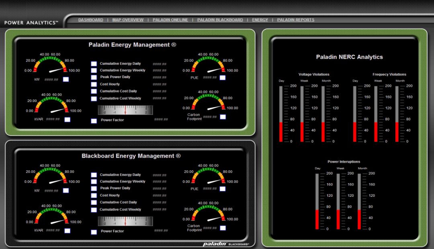Open PALADIN ONELINE tab
The height and width of the screenshot is (249, 434).
pyautogui.click(x=170, y=20)
